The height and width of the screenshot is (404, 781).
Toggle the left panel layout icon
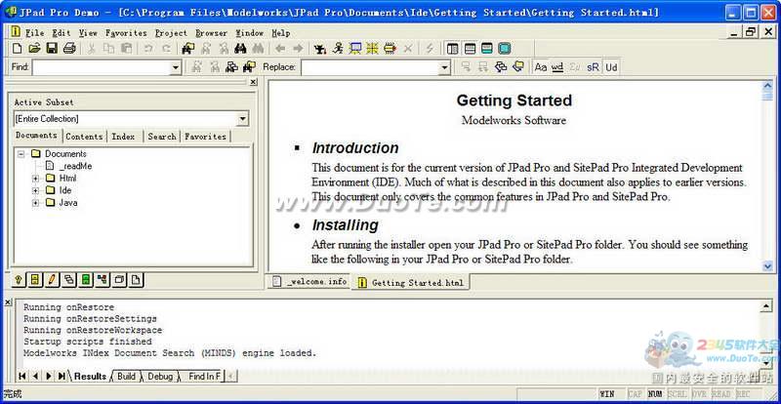pyautogui.click(x=453, y=49)
